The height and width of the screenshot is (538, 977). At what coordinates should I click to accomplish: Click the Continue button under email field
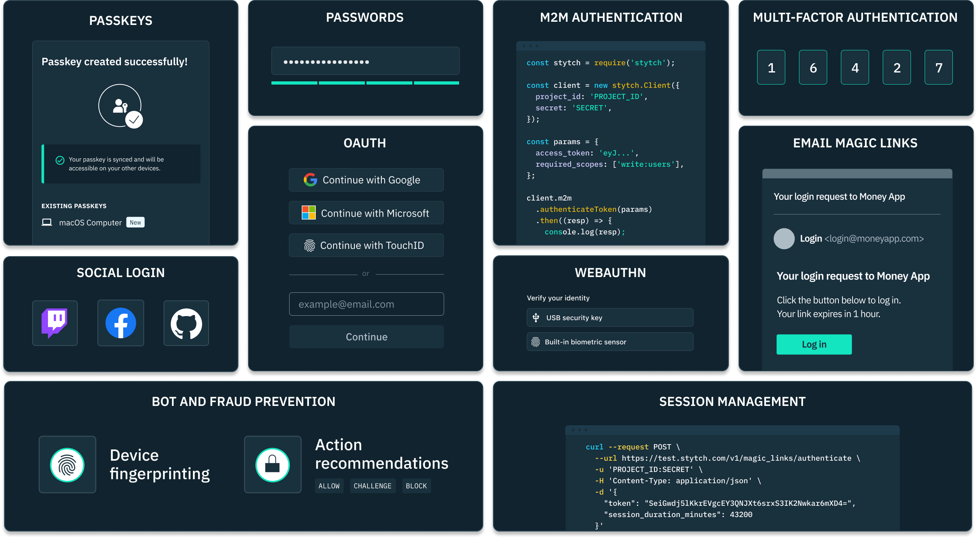(x=366, y=337)
